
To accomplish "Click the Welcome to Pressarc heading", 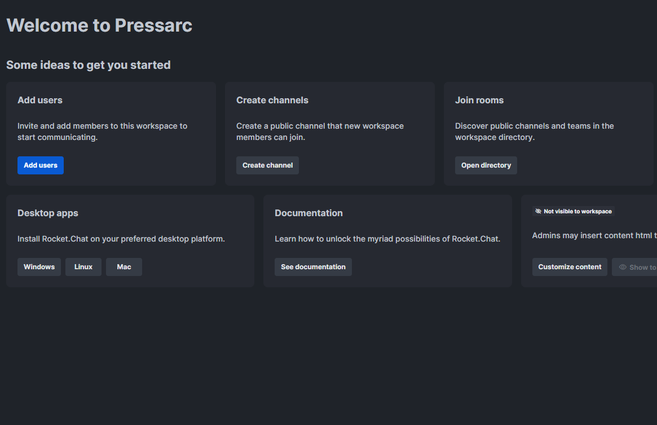I will (x=99, y=25).
